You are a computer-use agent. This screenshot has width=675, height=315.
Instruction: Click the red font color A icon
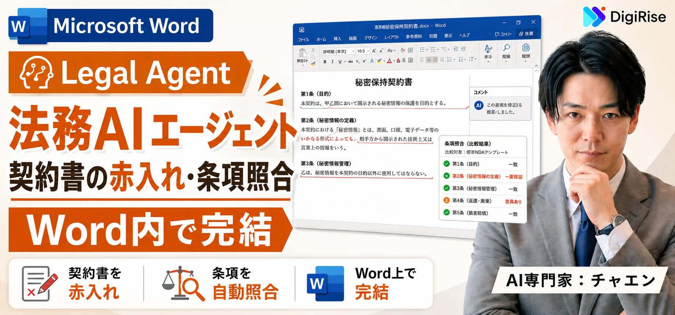389,61
